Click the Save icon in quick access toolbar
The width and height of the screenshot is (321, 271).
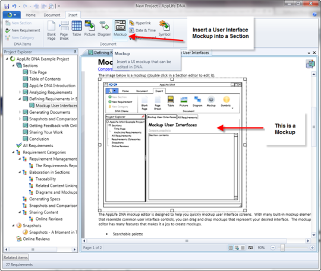7,6
